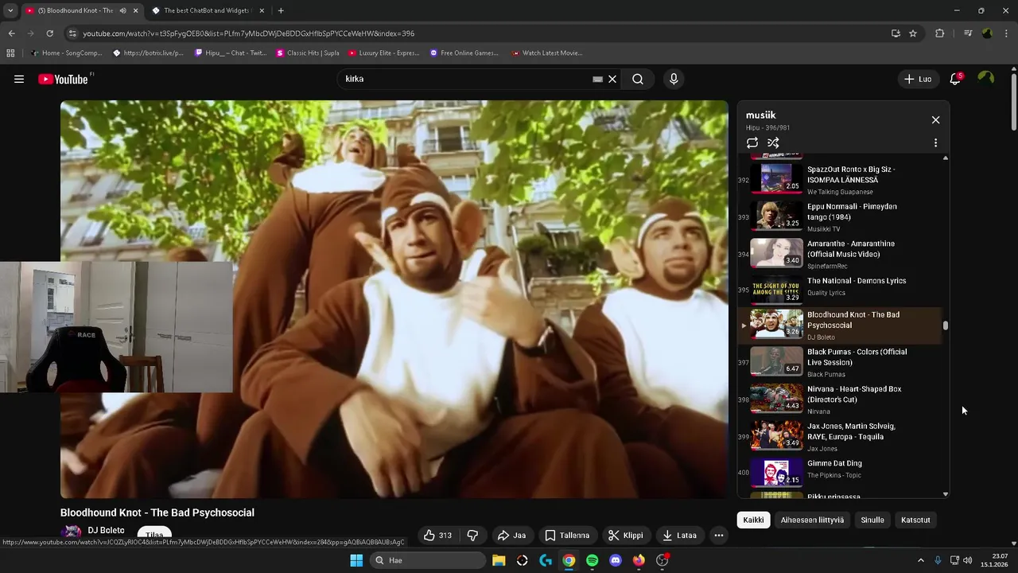Open the Chrome three-dot menu
The image size is (1018, 573).
point(1007,33)
